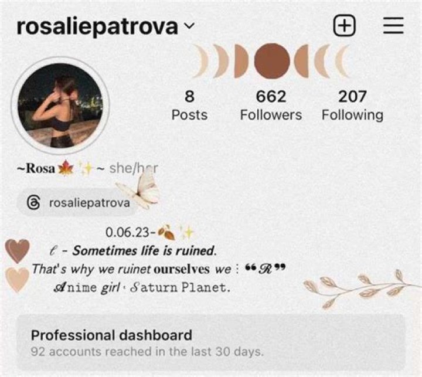Screen dimensions: 422x377
Task: Open the hamburger menu icon
Action: pos(393,26)
